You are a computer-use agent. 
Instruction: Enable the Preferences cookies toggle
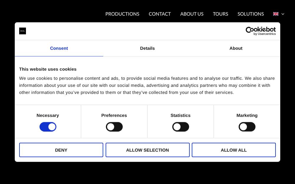pos(114,127)
